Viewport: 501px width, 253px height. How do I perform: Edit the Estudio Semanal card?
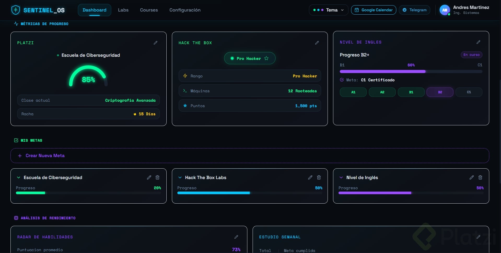pyautogui.click(x=478, y=237)
